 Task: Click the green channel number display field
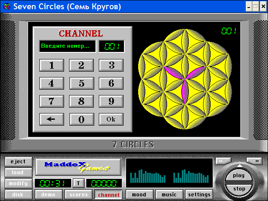click(x=111, y=46)
